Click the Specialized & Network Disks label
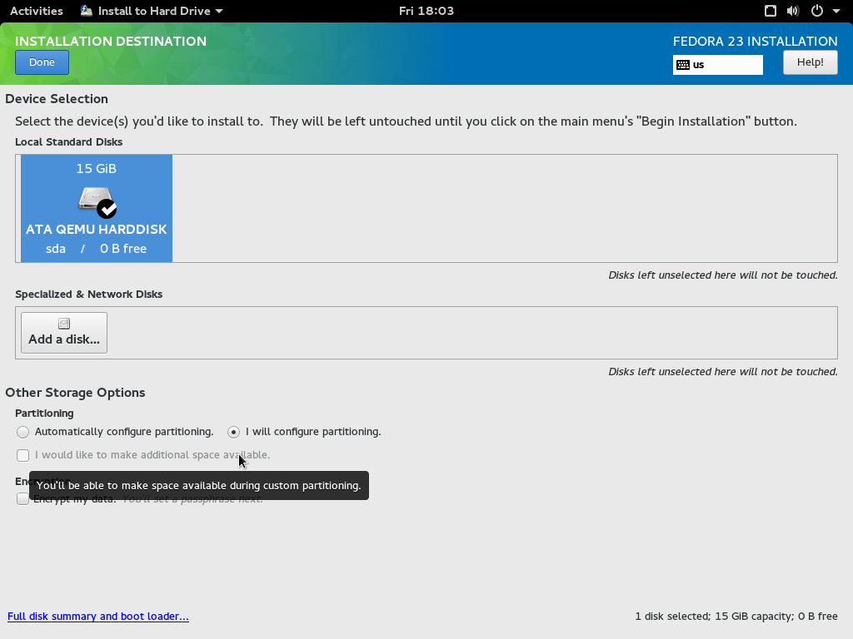The image size is (853, 639). coord(88,294)
